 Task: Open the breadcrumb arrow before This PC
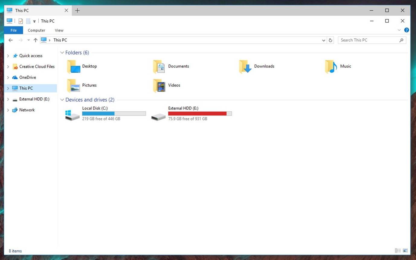coord(50,40)
